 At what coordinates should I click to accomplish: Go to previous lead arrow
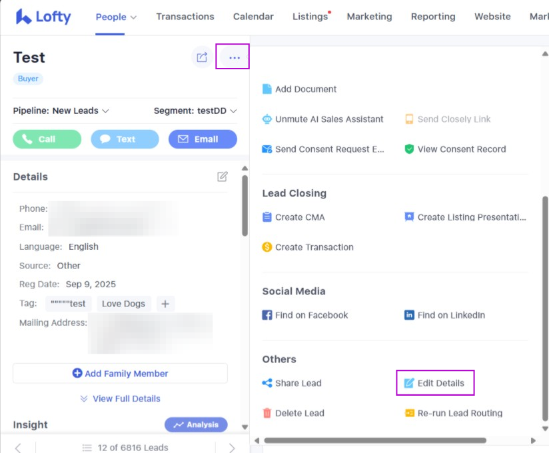coord(19,448)
